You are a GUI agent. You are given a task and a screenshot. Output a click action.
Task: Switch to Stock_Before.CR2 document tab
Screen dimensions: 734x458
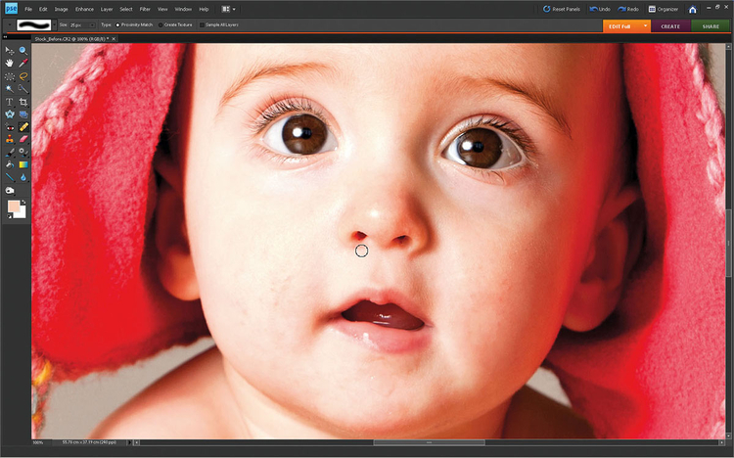pyautogui.click(x=71, y=39)
